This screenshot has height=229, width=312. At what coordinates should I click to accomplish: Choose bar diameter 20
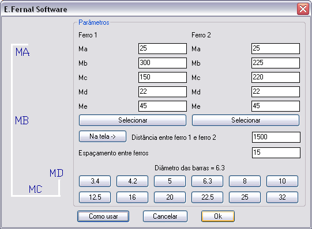click(170, 197)
